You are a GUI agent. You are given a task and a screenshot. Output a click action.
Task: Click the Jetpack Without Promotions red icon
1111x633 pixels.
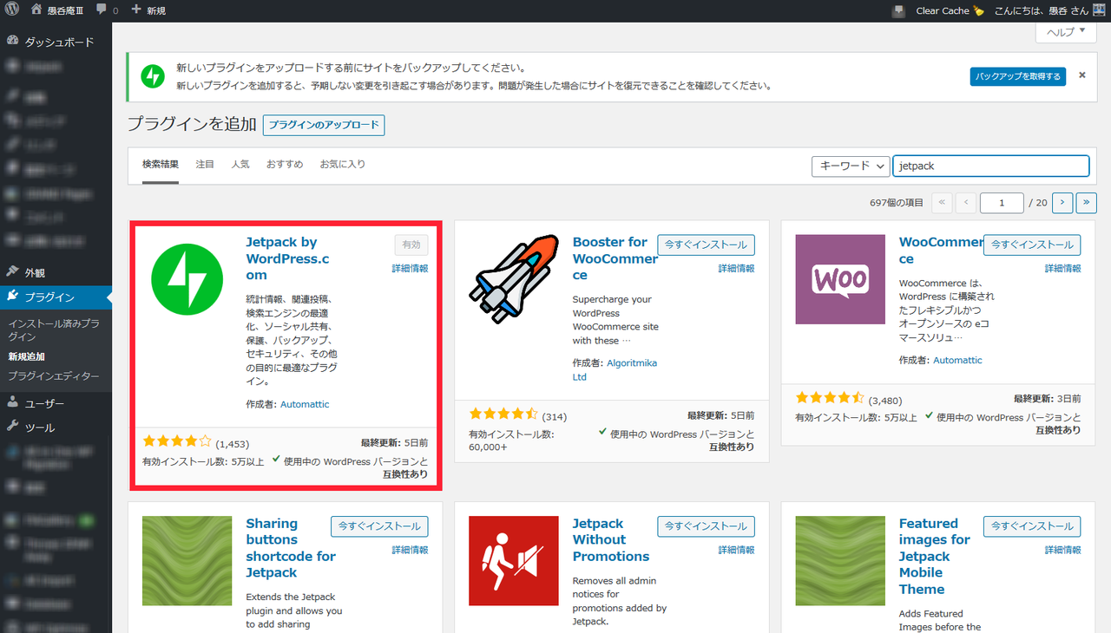point(514,561)
